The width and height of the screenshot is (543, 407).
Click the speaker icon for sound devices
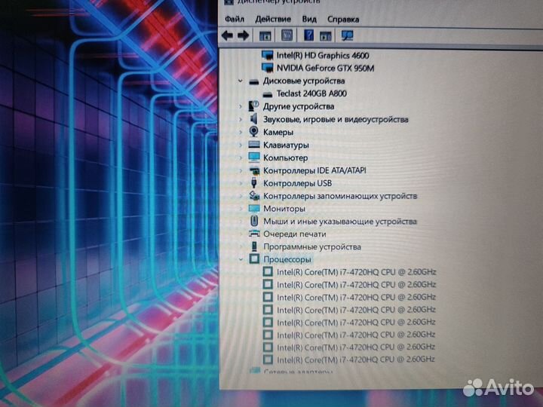coord(254,119)
